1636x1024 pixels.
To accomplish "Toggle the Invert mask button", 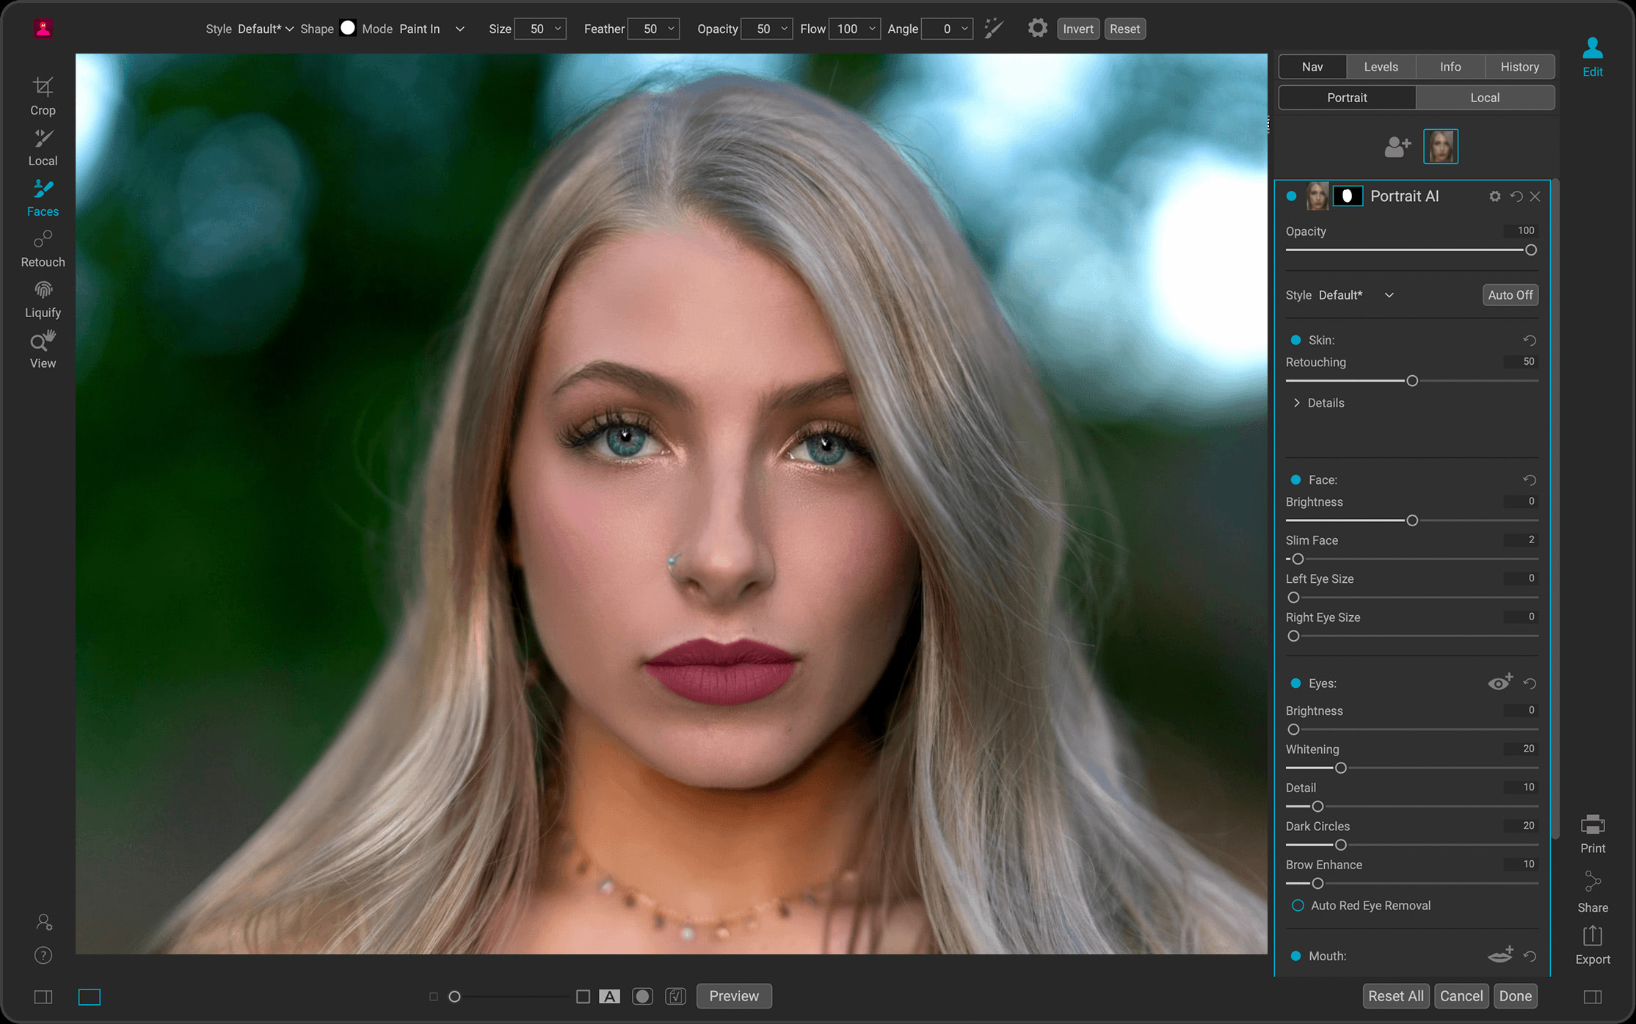I will click(x=1078, y=29).
